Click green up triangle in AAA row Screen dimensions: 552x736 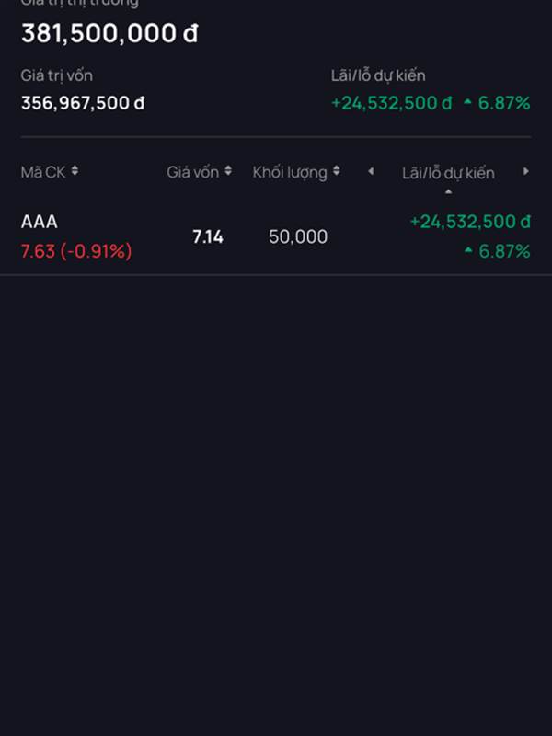pyautogui.click(x=468, y=250)
